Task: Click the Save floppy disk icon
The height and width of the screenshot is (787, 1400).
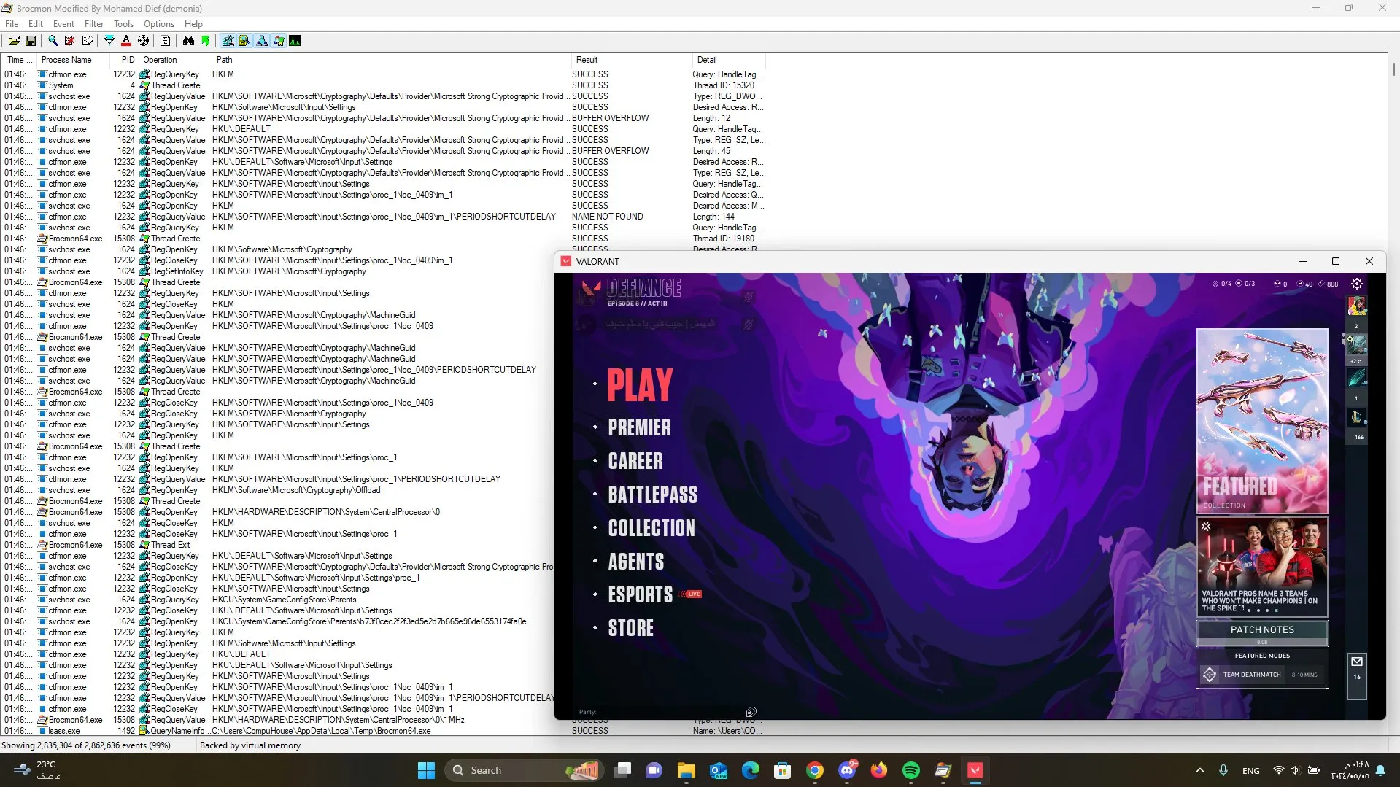Action: tap(31, 41)
